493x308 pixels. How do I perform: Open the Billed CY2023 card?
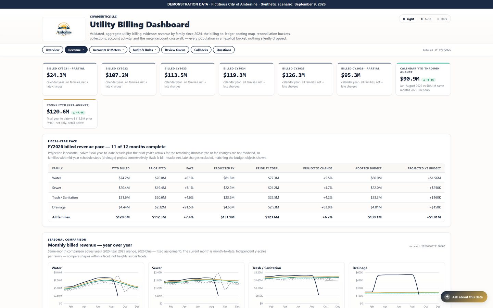[188, 79]
